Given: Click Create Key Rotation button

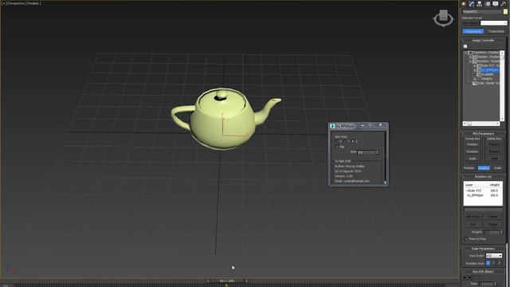Looking at the screenshot, I should point(473,151).
